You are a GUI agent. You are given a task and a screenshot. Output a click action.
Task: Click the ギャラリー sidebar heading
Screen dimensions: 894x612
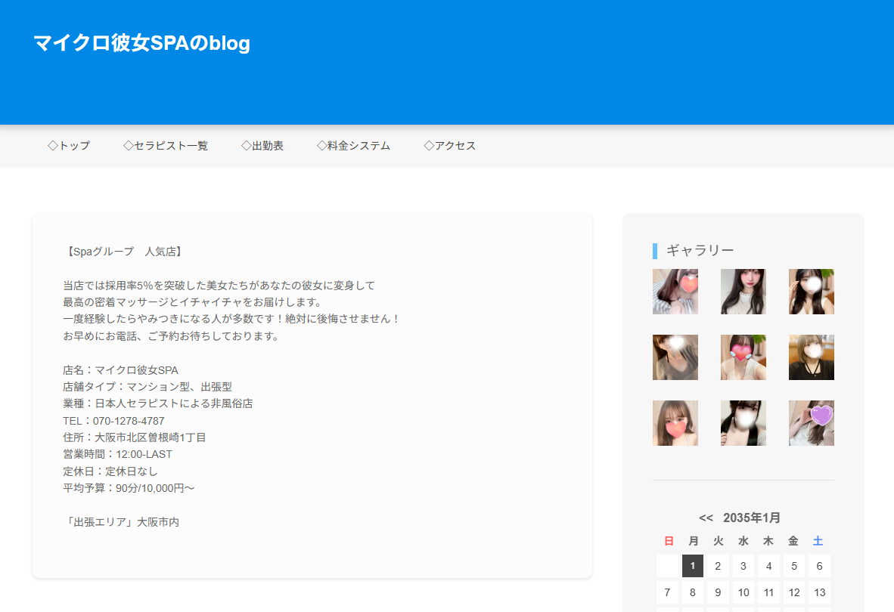(700, 250)
